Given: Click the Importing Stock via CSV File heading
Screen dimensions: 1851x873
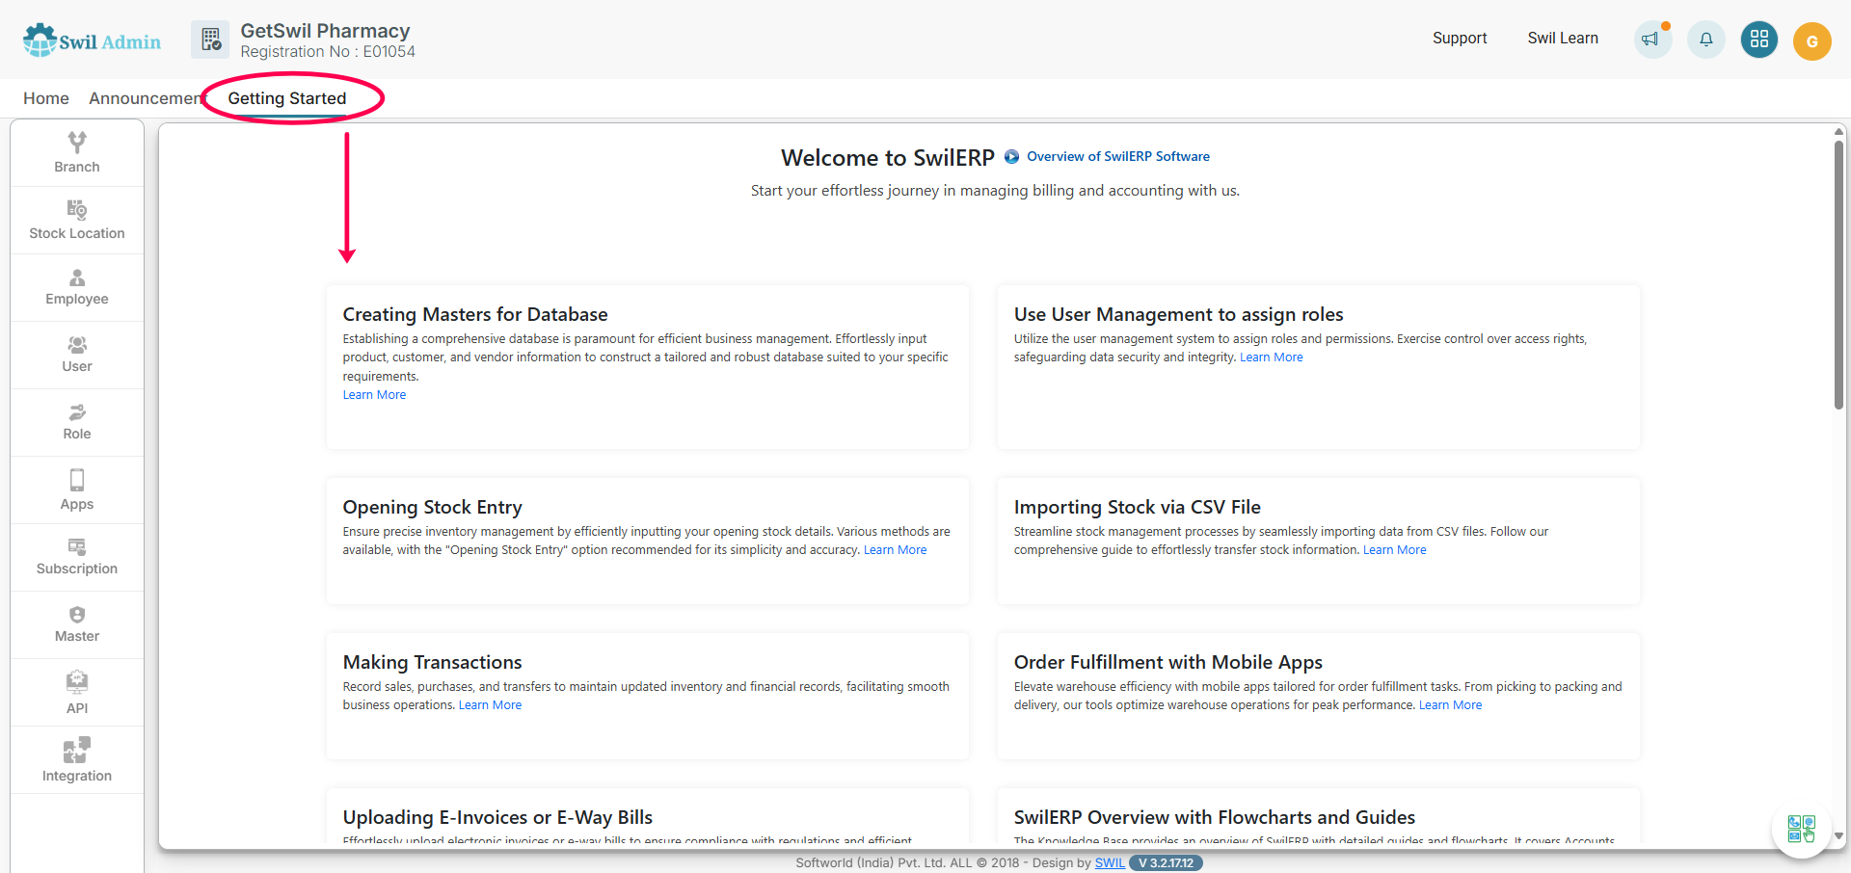Looking at the screenshot, I should coord(1138,507).
